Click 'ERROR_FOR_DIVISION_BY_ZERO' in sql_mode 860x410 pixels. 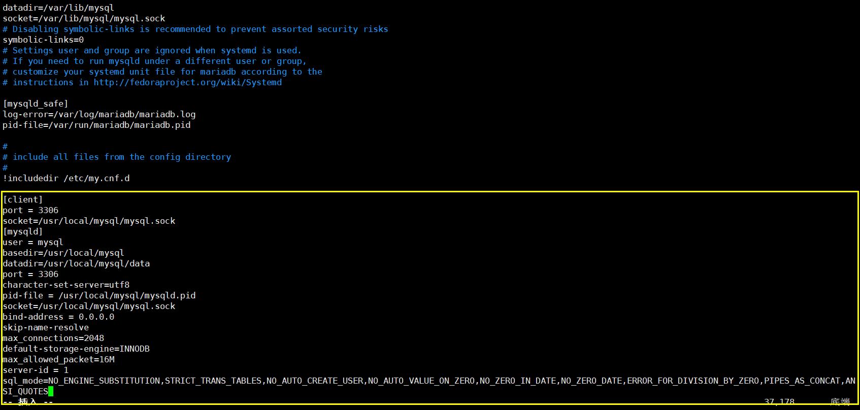click(693, 381)
